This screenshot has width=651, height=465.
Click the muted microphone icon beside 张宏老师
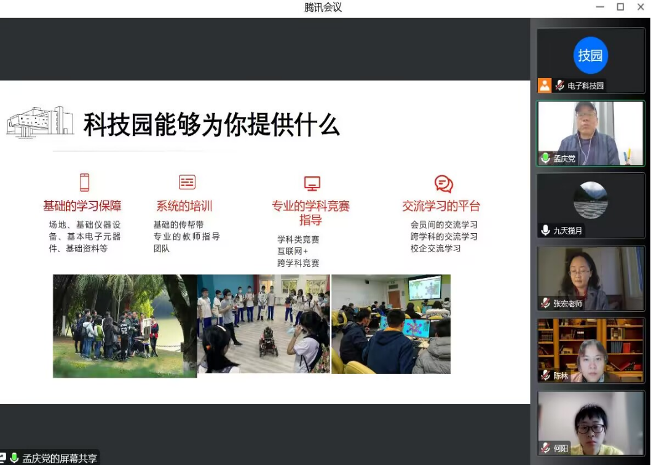click(x=545, y=303)
